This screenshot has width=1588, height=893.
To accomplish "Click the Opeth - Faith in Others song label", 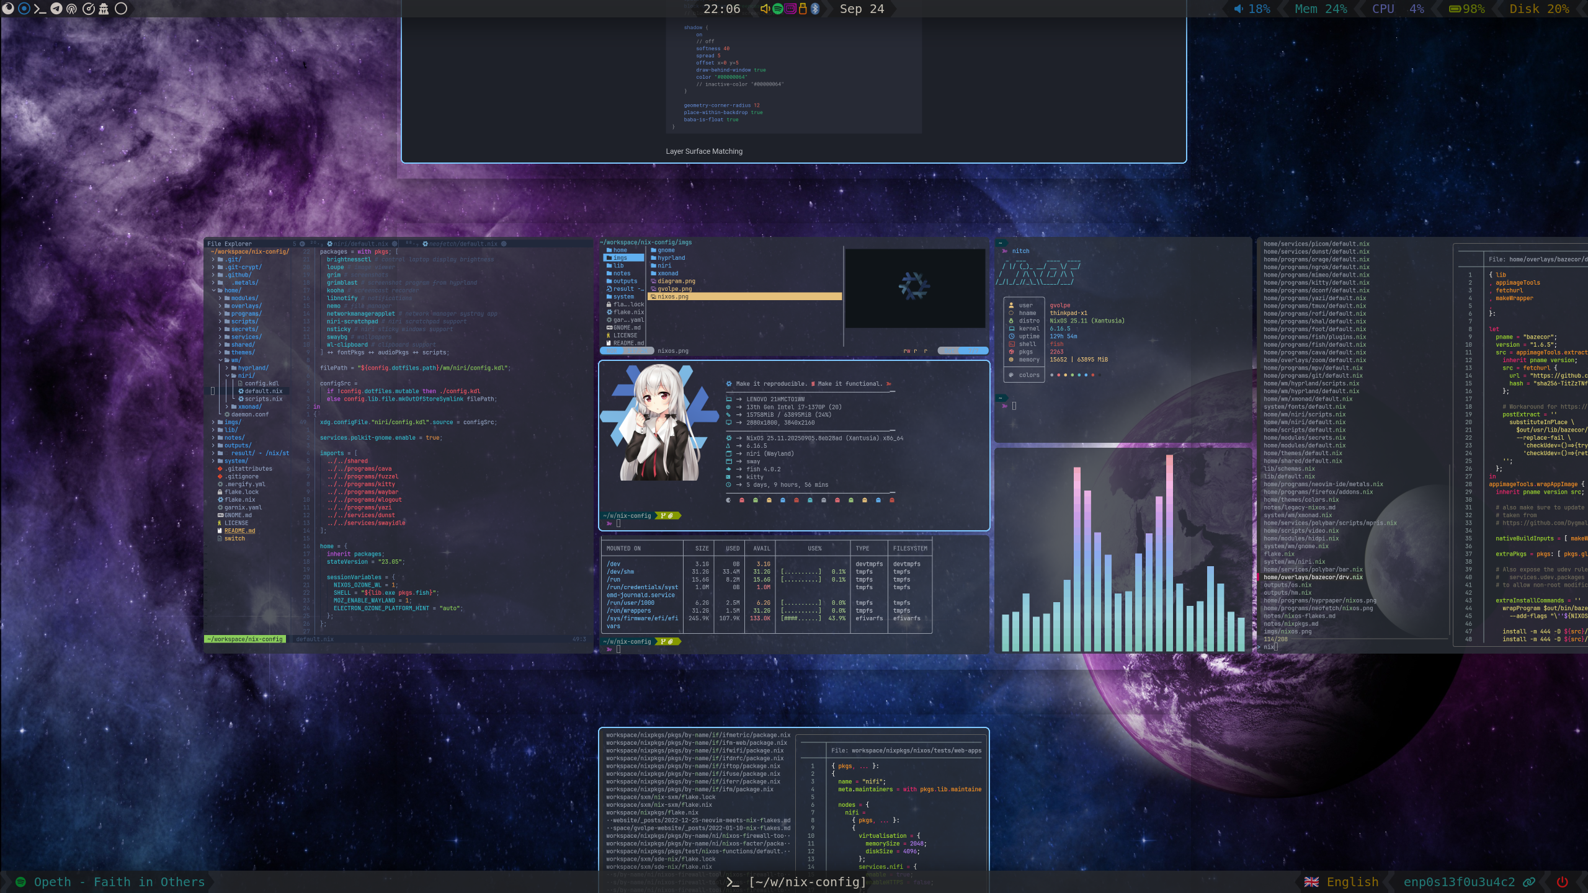I will (x=119, y=882).
